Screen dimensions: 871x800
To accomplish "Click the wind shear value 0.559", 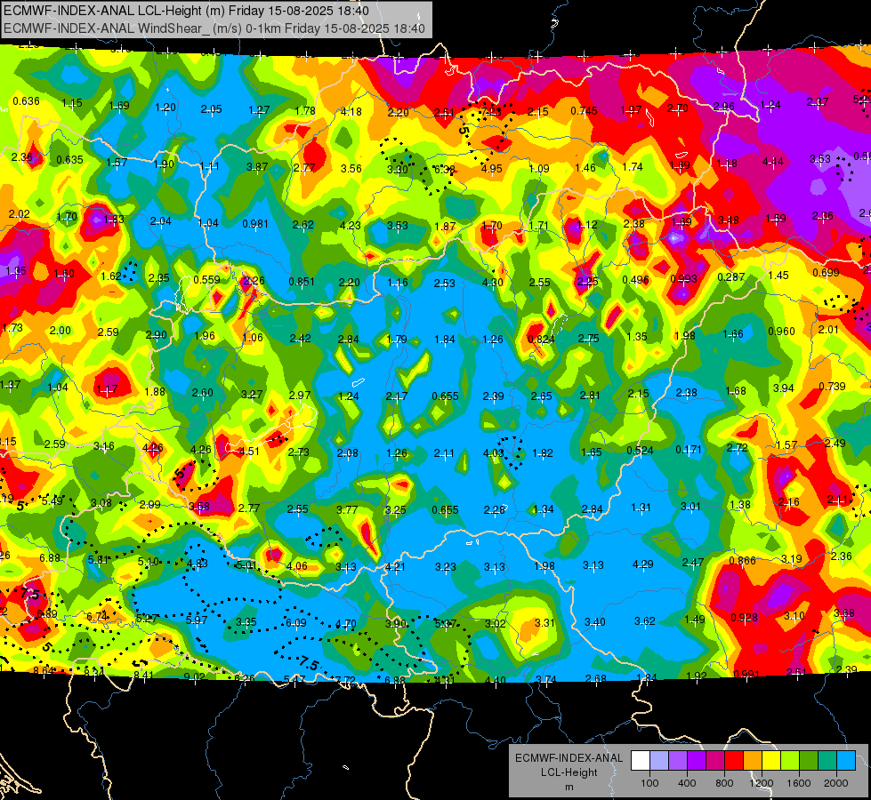I will tap(206, 280).
